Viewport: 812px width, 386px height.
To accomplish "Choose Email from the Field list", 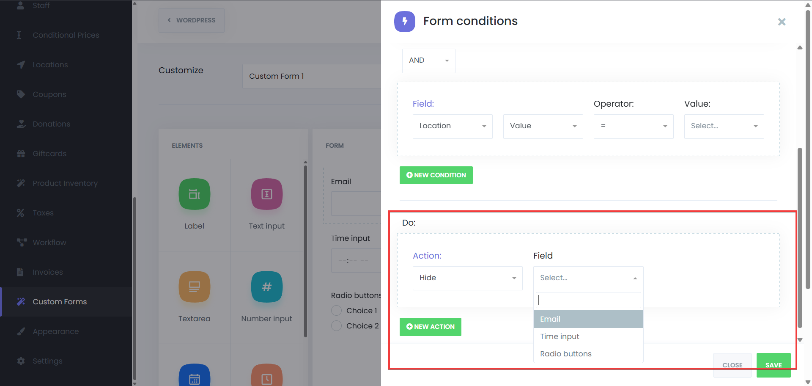I will pos(588,319).
